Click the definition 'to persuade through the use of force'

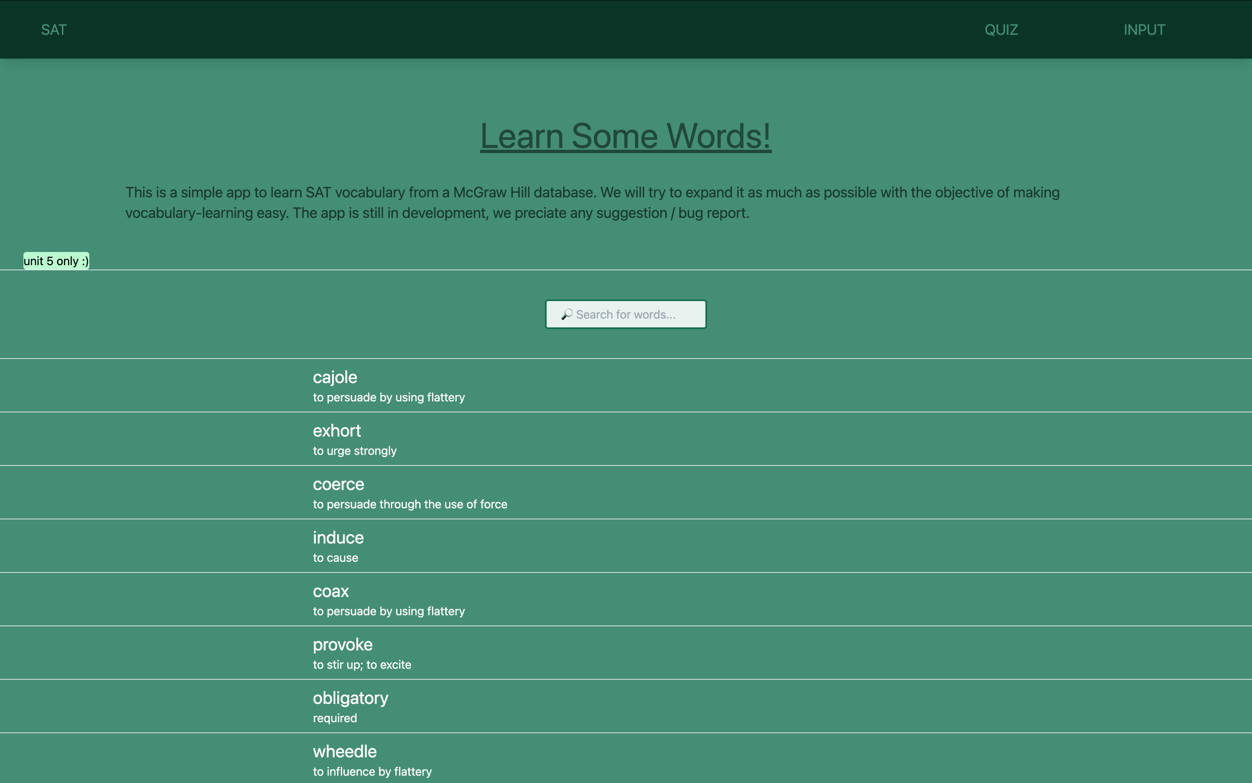[x=409, y=504]
